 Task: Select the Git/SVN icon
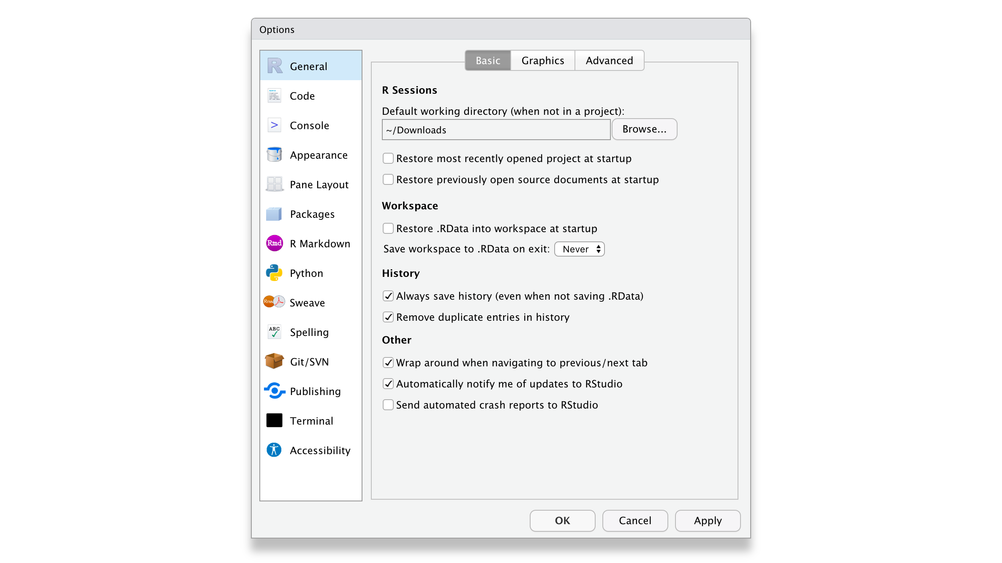point(274,361)
